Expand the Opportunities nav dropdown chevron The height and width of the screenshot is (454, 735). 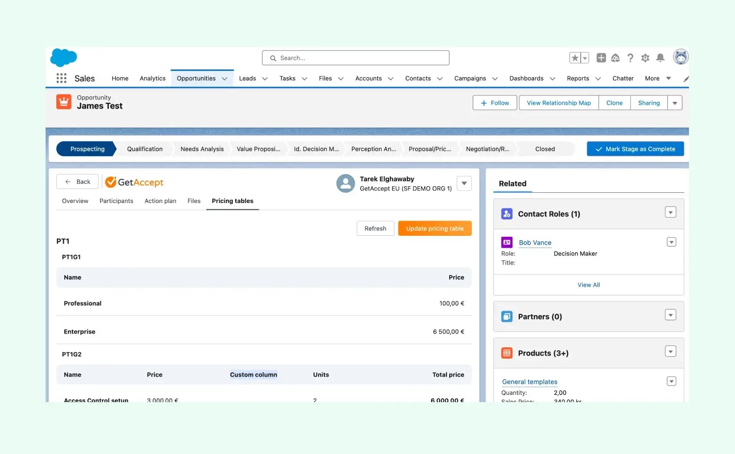[x=224, y=79]
